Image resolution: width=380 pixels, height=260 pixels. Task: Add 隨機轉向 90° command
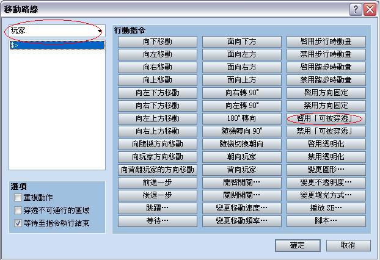pos(242,131)
